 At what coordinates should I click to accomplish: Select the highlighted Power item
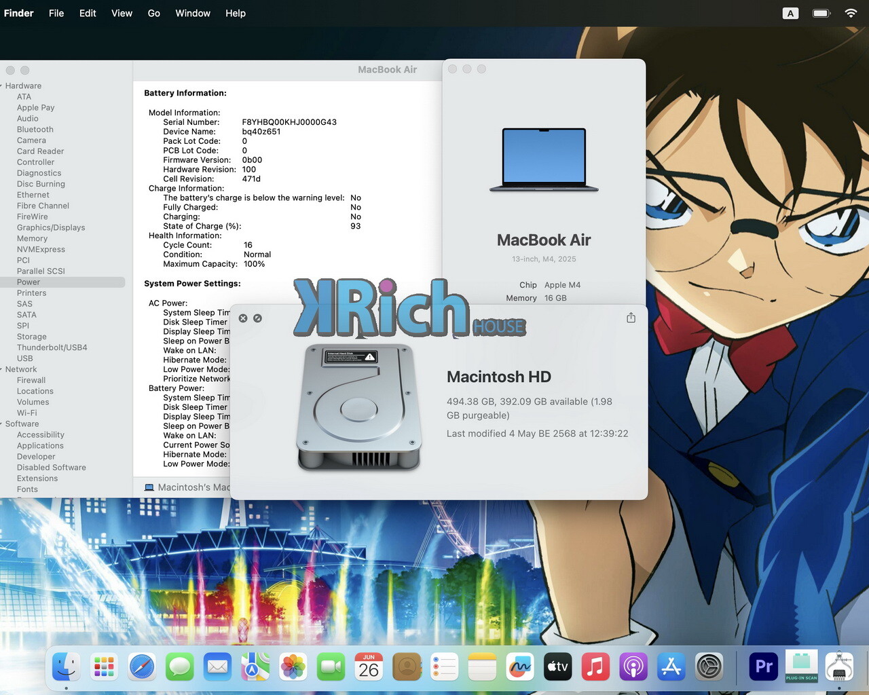[x=62, y=282]
